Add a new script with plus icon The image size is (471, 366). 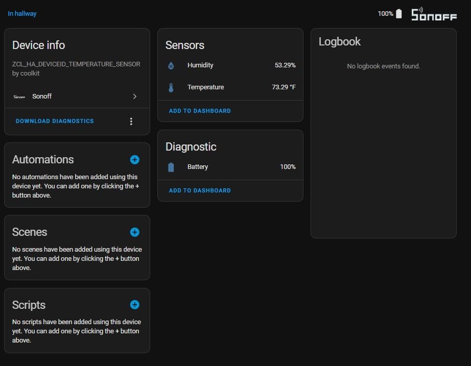coord(134,305)
